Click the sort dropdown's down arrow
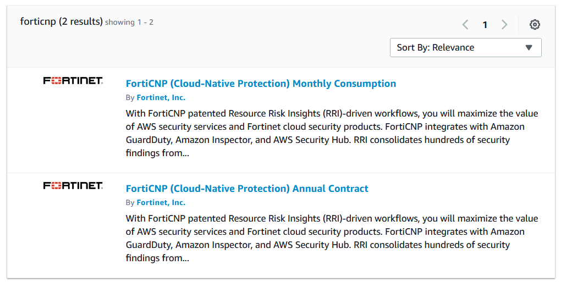Image resolution: width=561 pixels, height=287 pixels. point(529,47)
